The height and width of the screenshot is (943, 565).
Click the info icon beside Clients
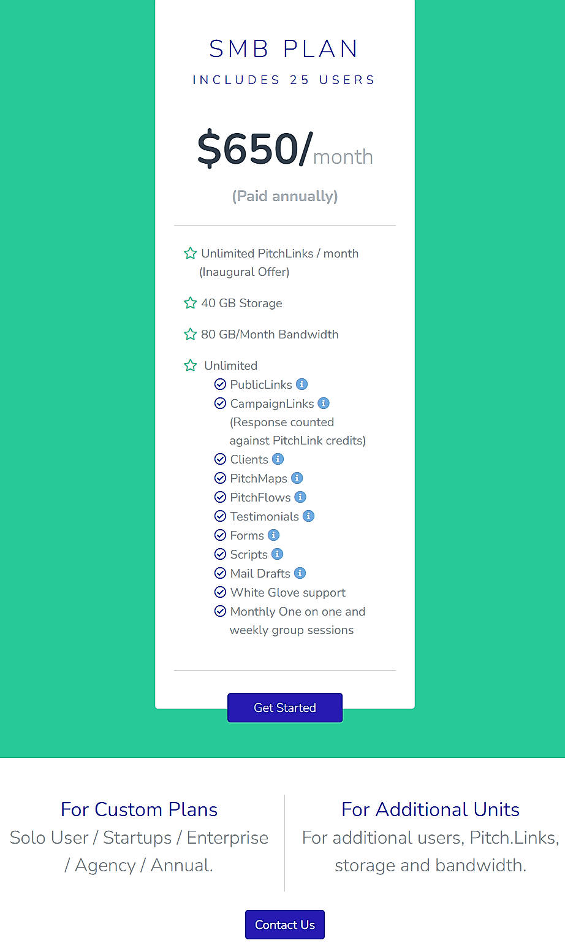pyautogui.click(x=278, y=459)
